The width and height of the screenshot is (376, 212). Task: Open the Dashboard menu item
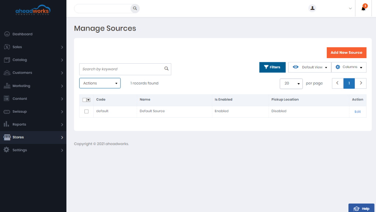[33, 34]
